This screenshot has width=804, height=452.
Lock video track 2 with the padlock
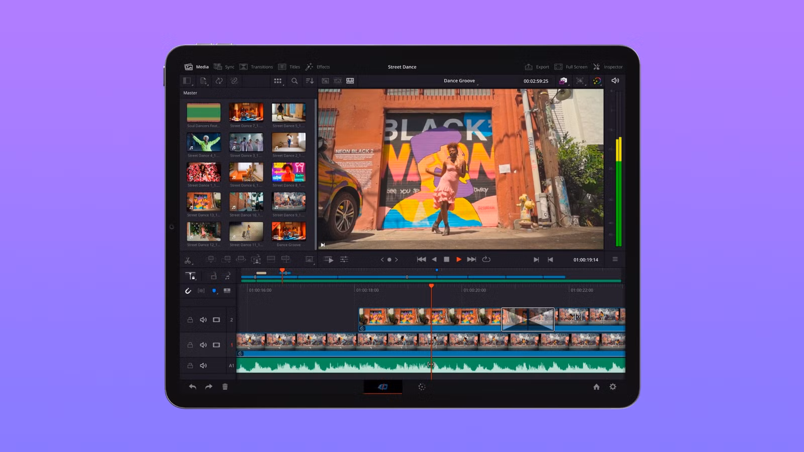tap(190, 319)
